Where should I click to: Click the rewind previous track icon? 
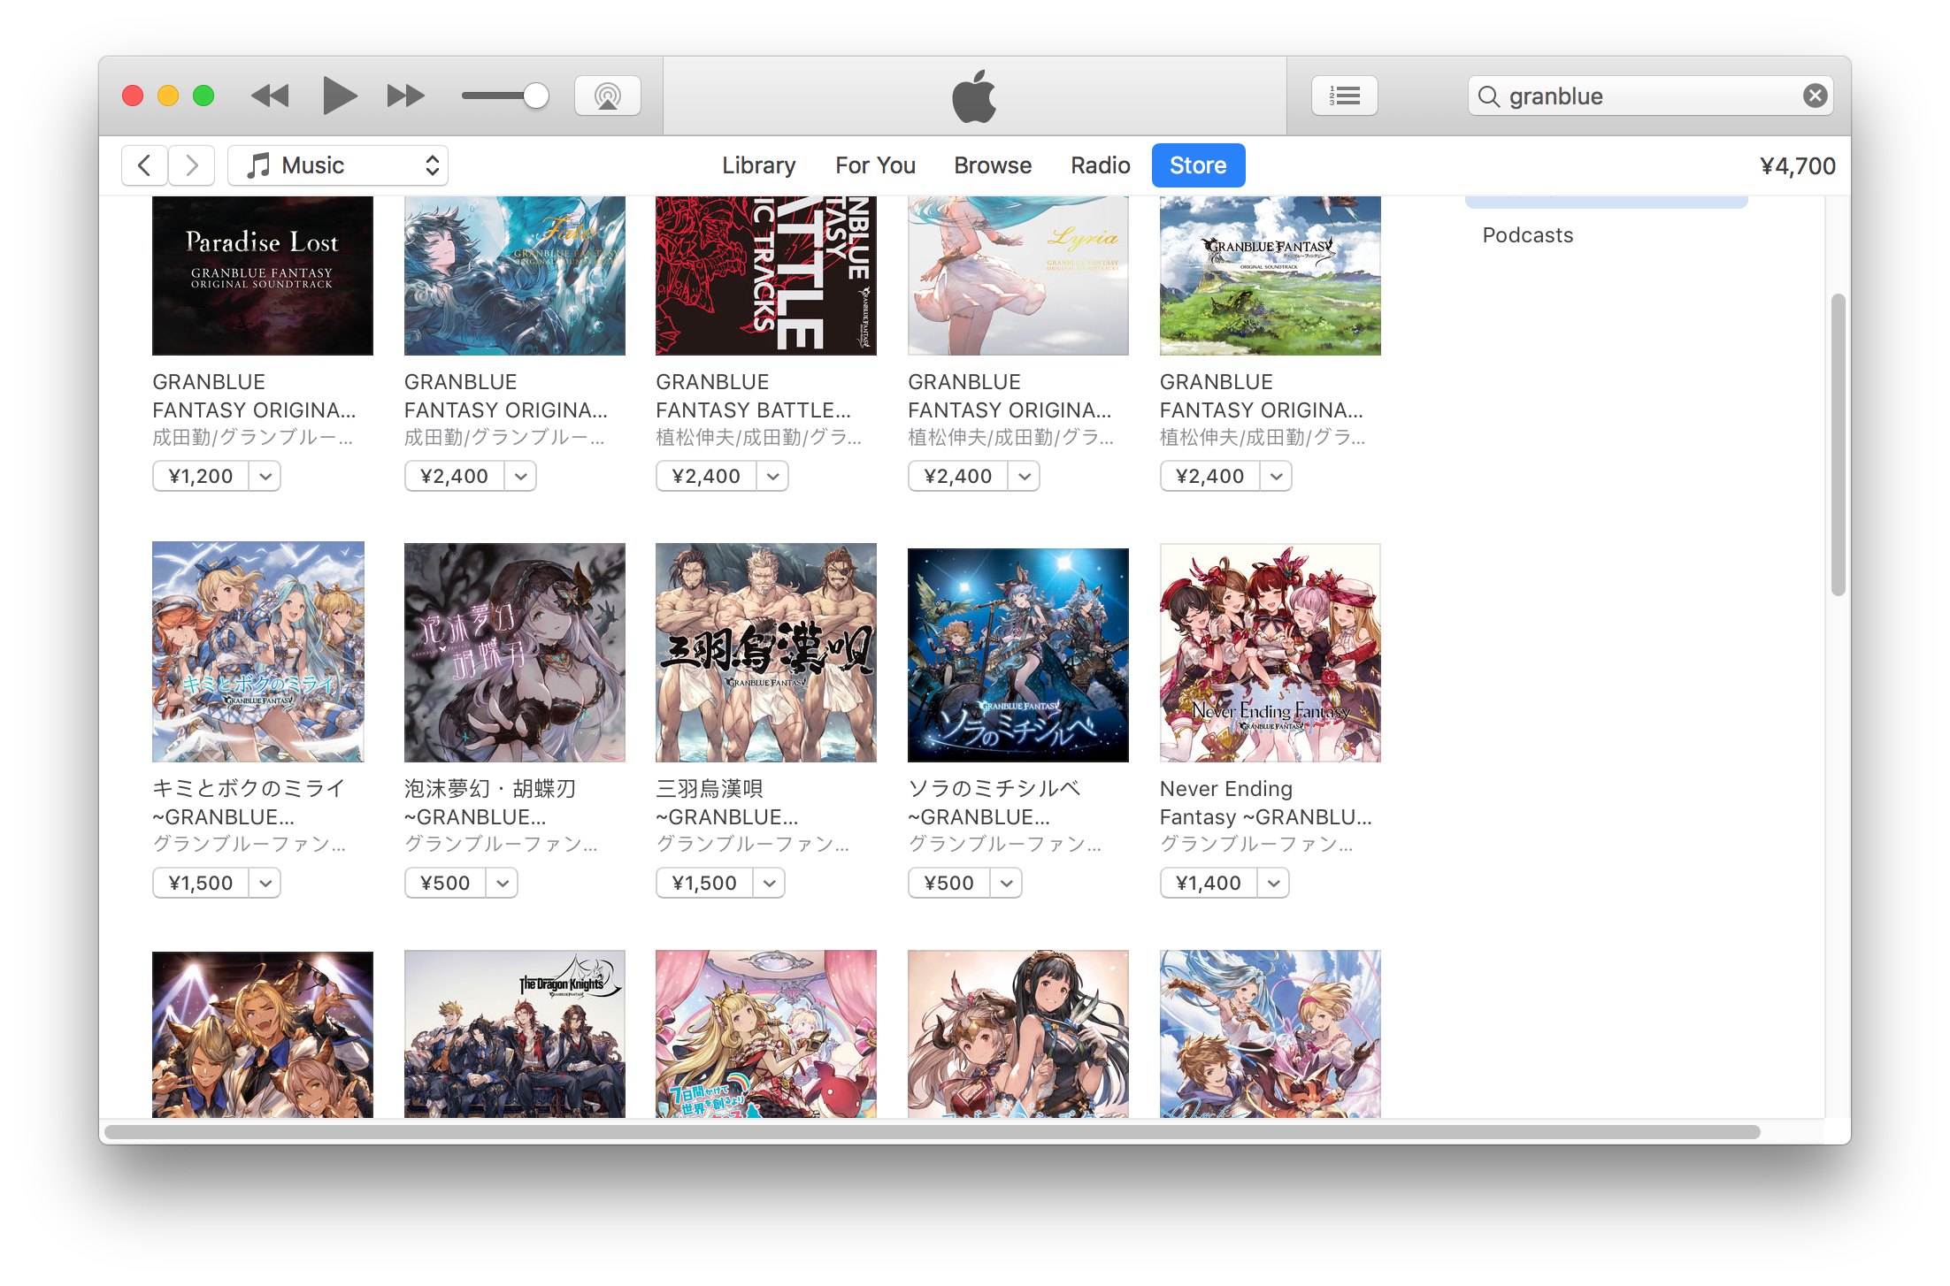point(270,96)
